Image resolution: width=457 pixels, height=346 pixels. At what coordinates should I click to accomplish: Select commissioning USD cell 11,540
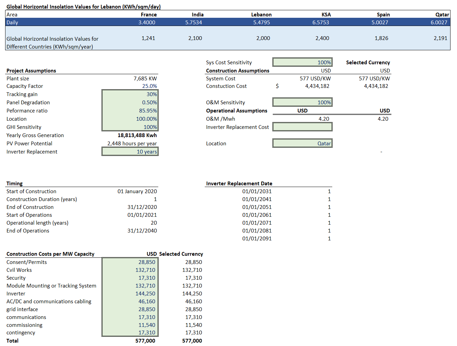[130, 325]
